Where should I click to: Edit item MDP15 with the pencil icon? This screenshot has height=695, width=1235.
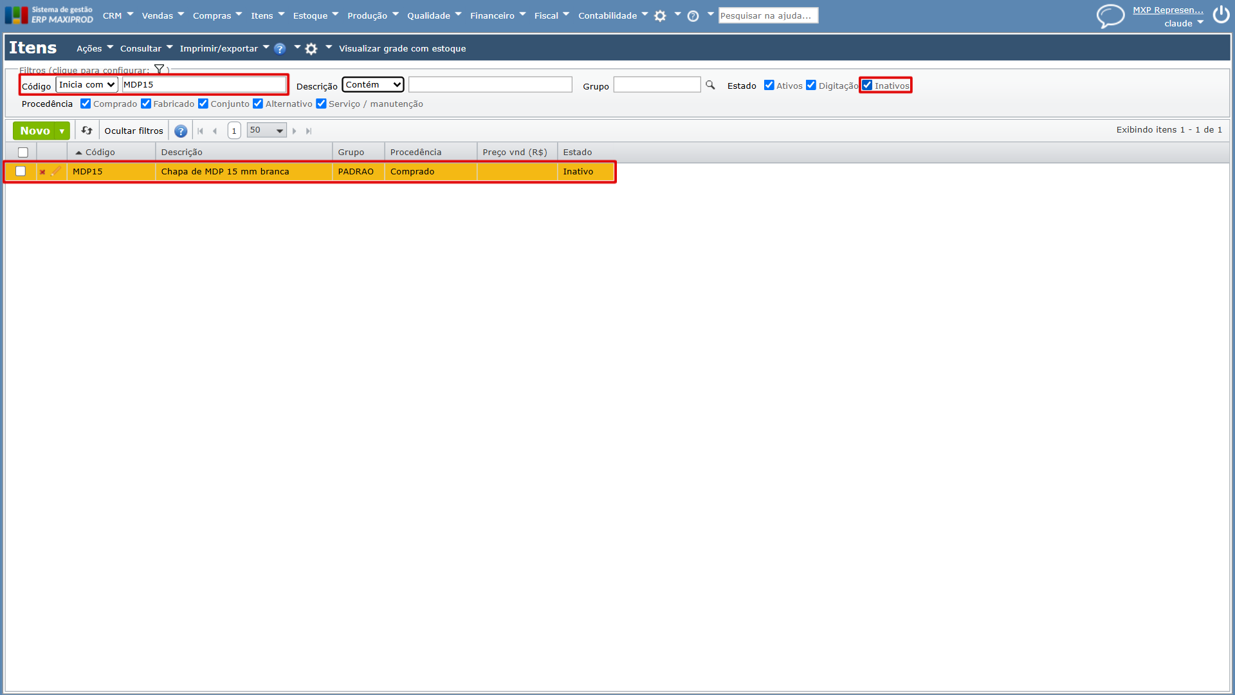56,171
